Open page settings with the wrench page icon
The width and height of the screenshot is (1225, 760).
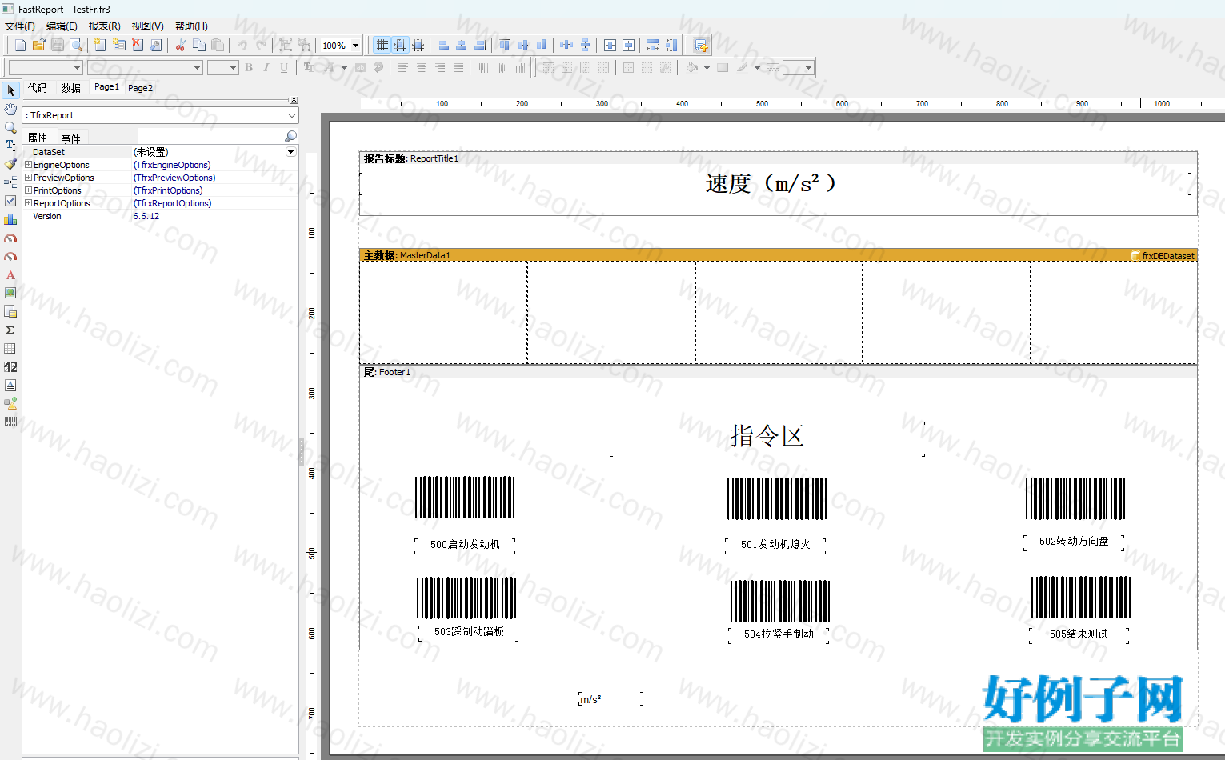click(x=156, y=45)
